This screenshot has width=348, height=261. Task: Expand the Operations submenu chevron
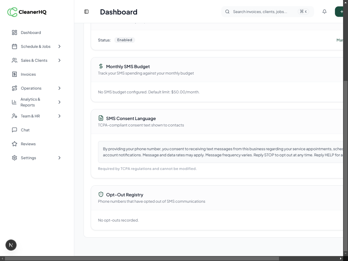[59, 88]
